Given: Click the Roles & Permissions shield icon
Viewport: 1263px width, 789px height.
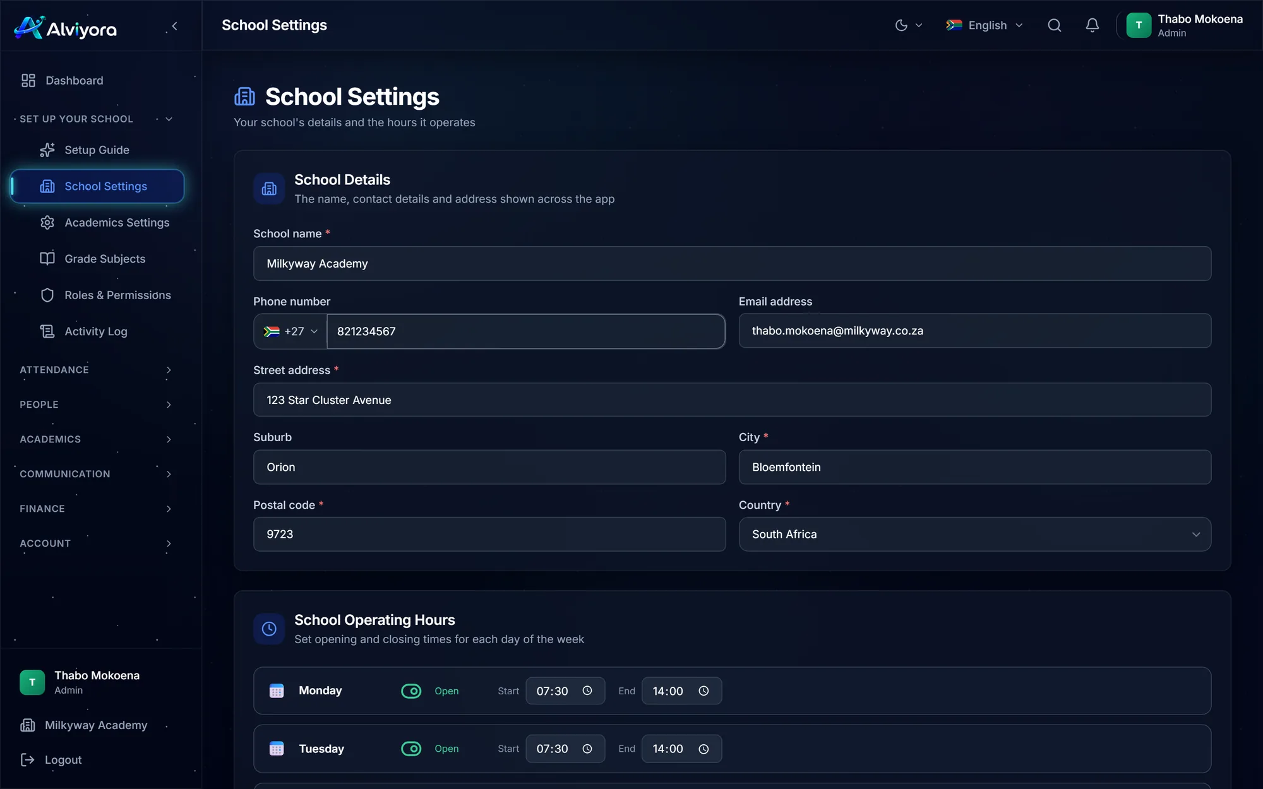Looking at the screenshot, I should click(47, 295).
